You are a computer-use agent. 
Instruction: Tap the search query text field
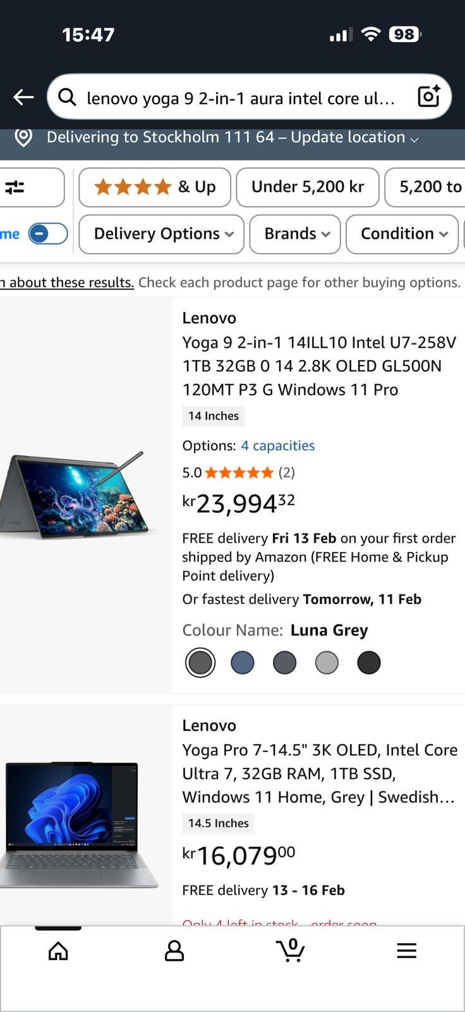click(240, 98)
